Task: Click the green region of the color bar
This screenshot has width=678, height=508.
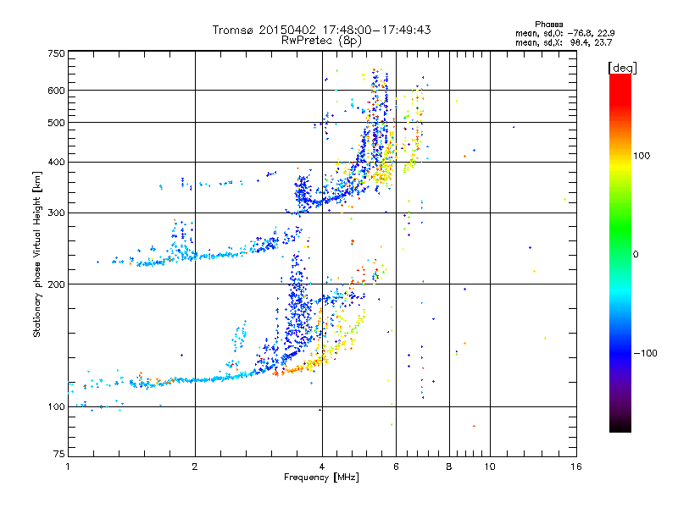Action: click(620, 224)
